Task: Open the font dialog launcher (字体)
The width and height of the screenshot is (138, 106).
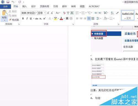Action: click(73, 24)
